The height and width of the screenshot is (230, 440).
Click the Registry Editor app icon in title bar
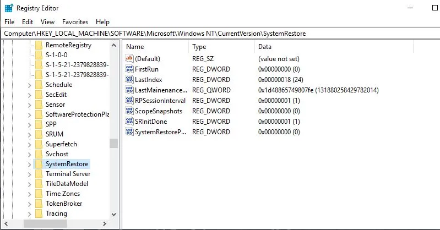8,8
